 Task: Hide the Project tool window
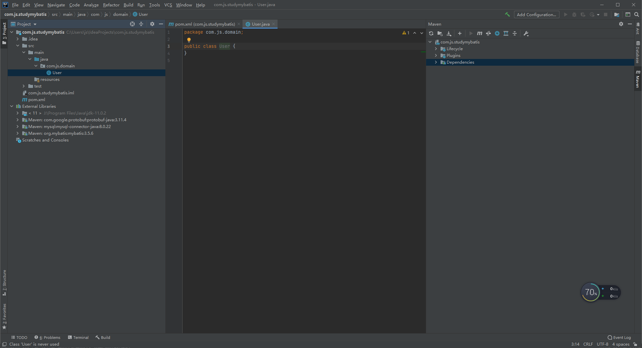click(x=161, y=24)
